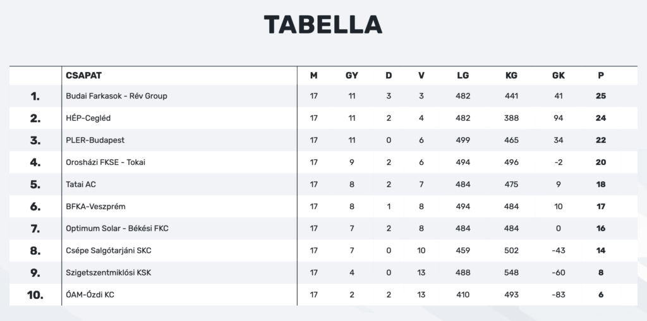Open the HÉP-Cegléd team entry
The height and width of the screenshot is (321, 647).
(88, 118)
